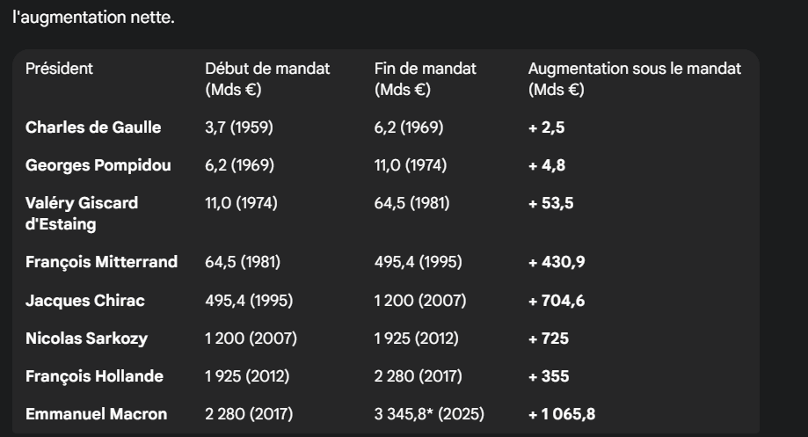Select Jacques Chirac in the table
808x437 pixels.
(85, 301)
